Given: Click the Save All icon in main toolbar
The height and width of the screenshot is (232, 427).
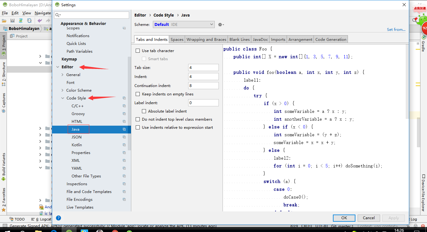Looking at the screenshot, I should pyautogui.click(x=13, y=21).
